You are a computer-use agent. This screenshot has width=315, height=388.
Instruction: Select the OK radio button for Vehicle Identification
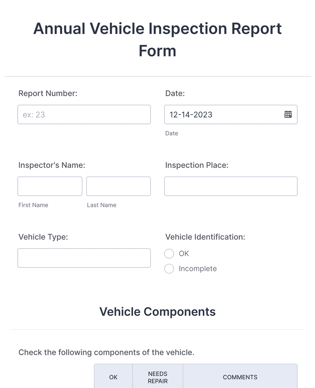tap(169, 254)
